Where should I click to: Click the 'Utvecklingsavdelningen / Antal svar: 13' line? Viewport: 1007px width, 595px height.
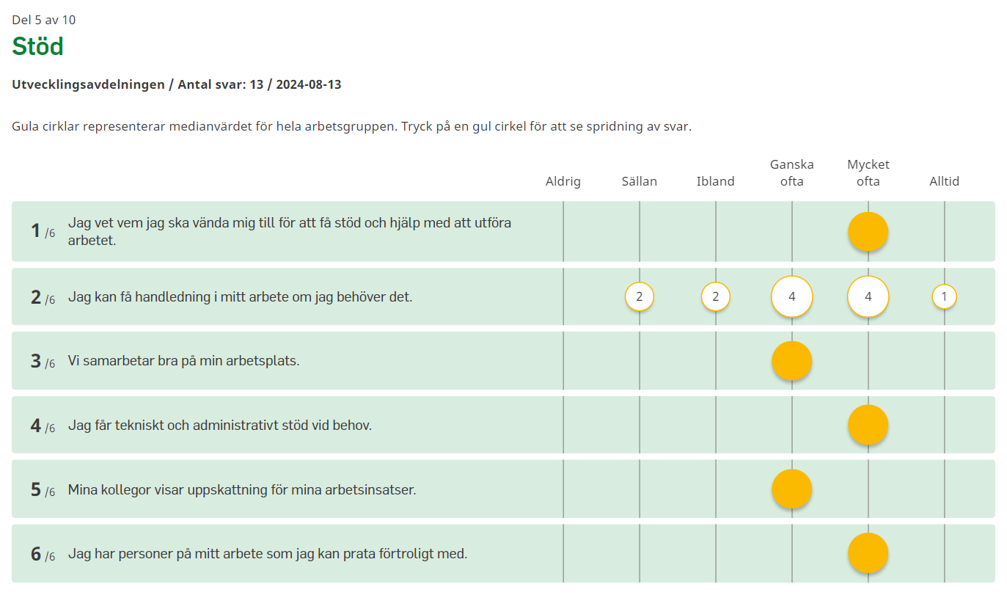(176, 84)
